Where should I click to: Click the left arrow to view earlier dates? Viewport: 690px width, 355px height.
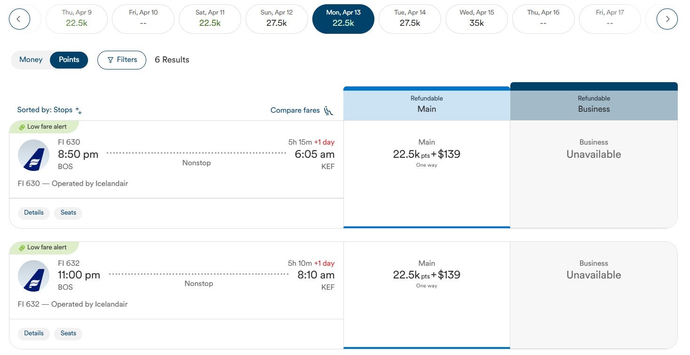[x=20, y=19]
